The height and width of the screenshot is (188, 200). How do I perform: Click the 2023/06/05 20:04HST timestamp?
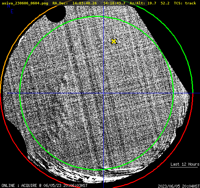(x=179, y=186)
